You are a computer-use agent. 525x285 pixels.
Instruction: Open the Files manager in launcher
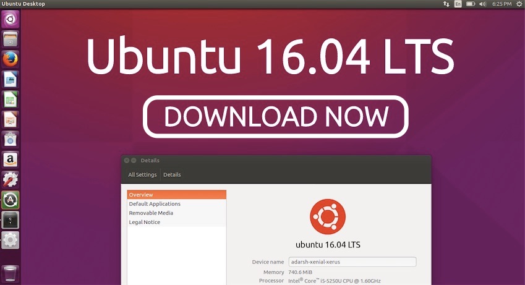[x=11, y=39]
